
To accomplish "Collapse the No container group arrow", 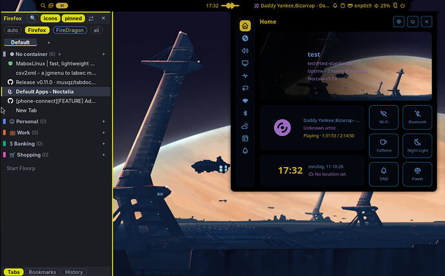I will click(x=59, y=54).
